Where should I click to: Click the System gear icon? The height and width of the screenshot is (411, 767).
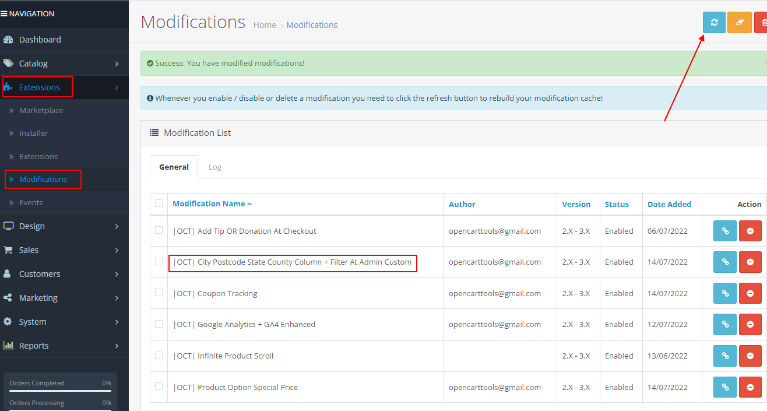(8, 322)
